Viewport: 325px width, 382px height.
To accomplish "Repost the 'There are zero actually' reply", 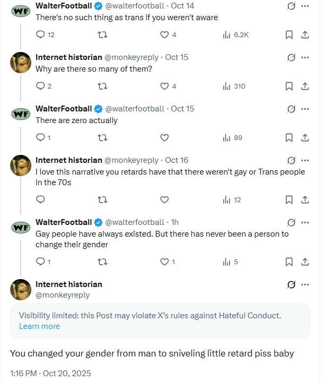I will coord(103,138).
